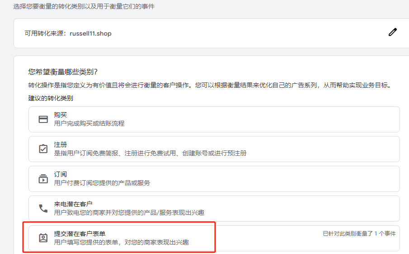Click the 建议的转化类别 section label
Screen dimensions: 409x254
51,98
